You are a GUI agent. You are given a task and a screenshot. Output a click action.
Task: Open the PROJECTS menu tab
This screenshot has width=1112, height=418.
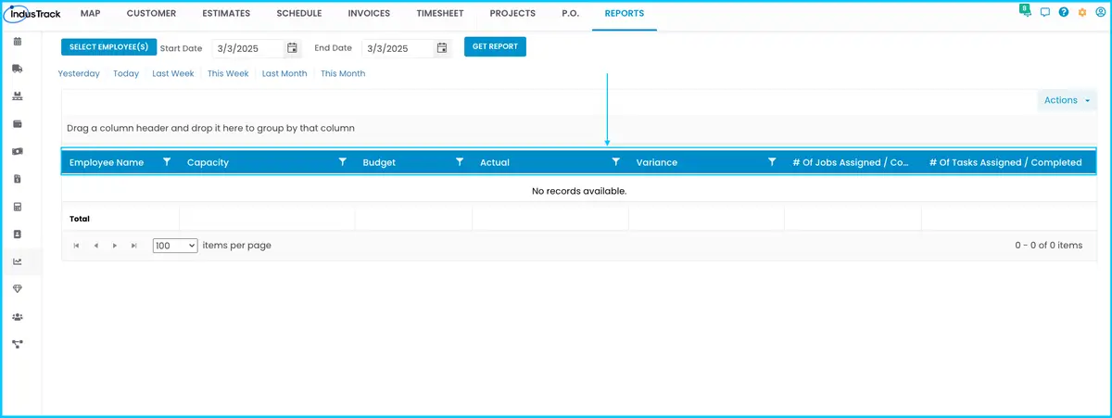(512, 14)
